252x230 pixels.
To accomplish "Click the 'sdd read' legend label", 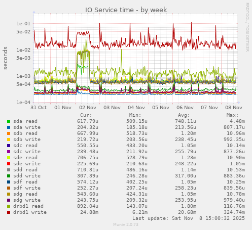I will [25, 170].
